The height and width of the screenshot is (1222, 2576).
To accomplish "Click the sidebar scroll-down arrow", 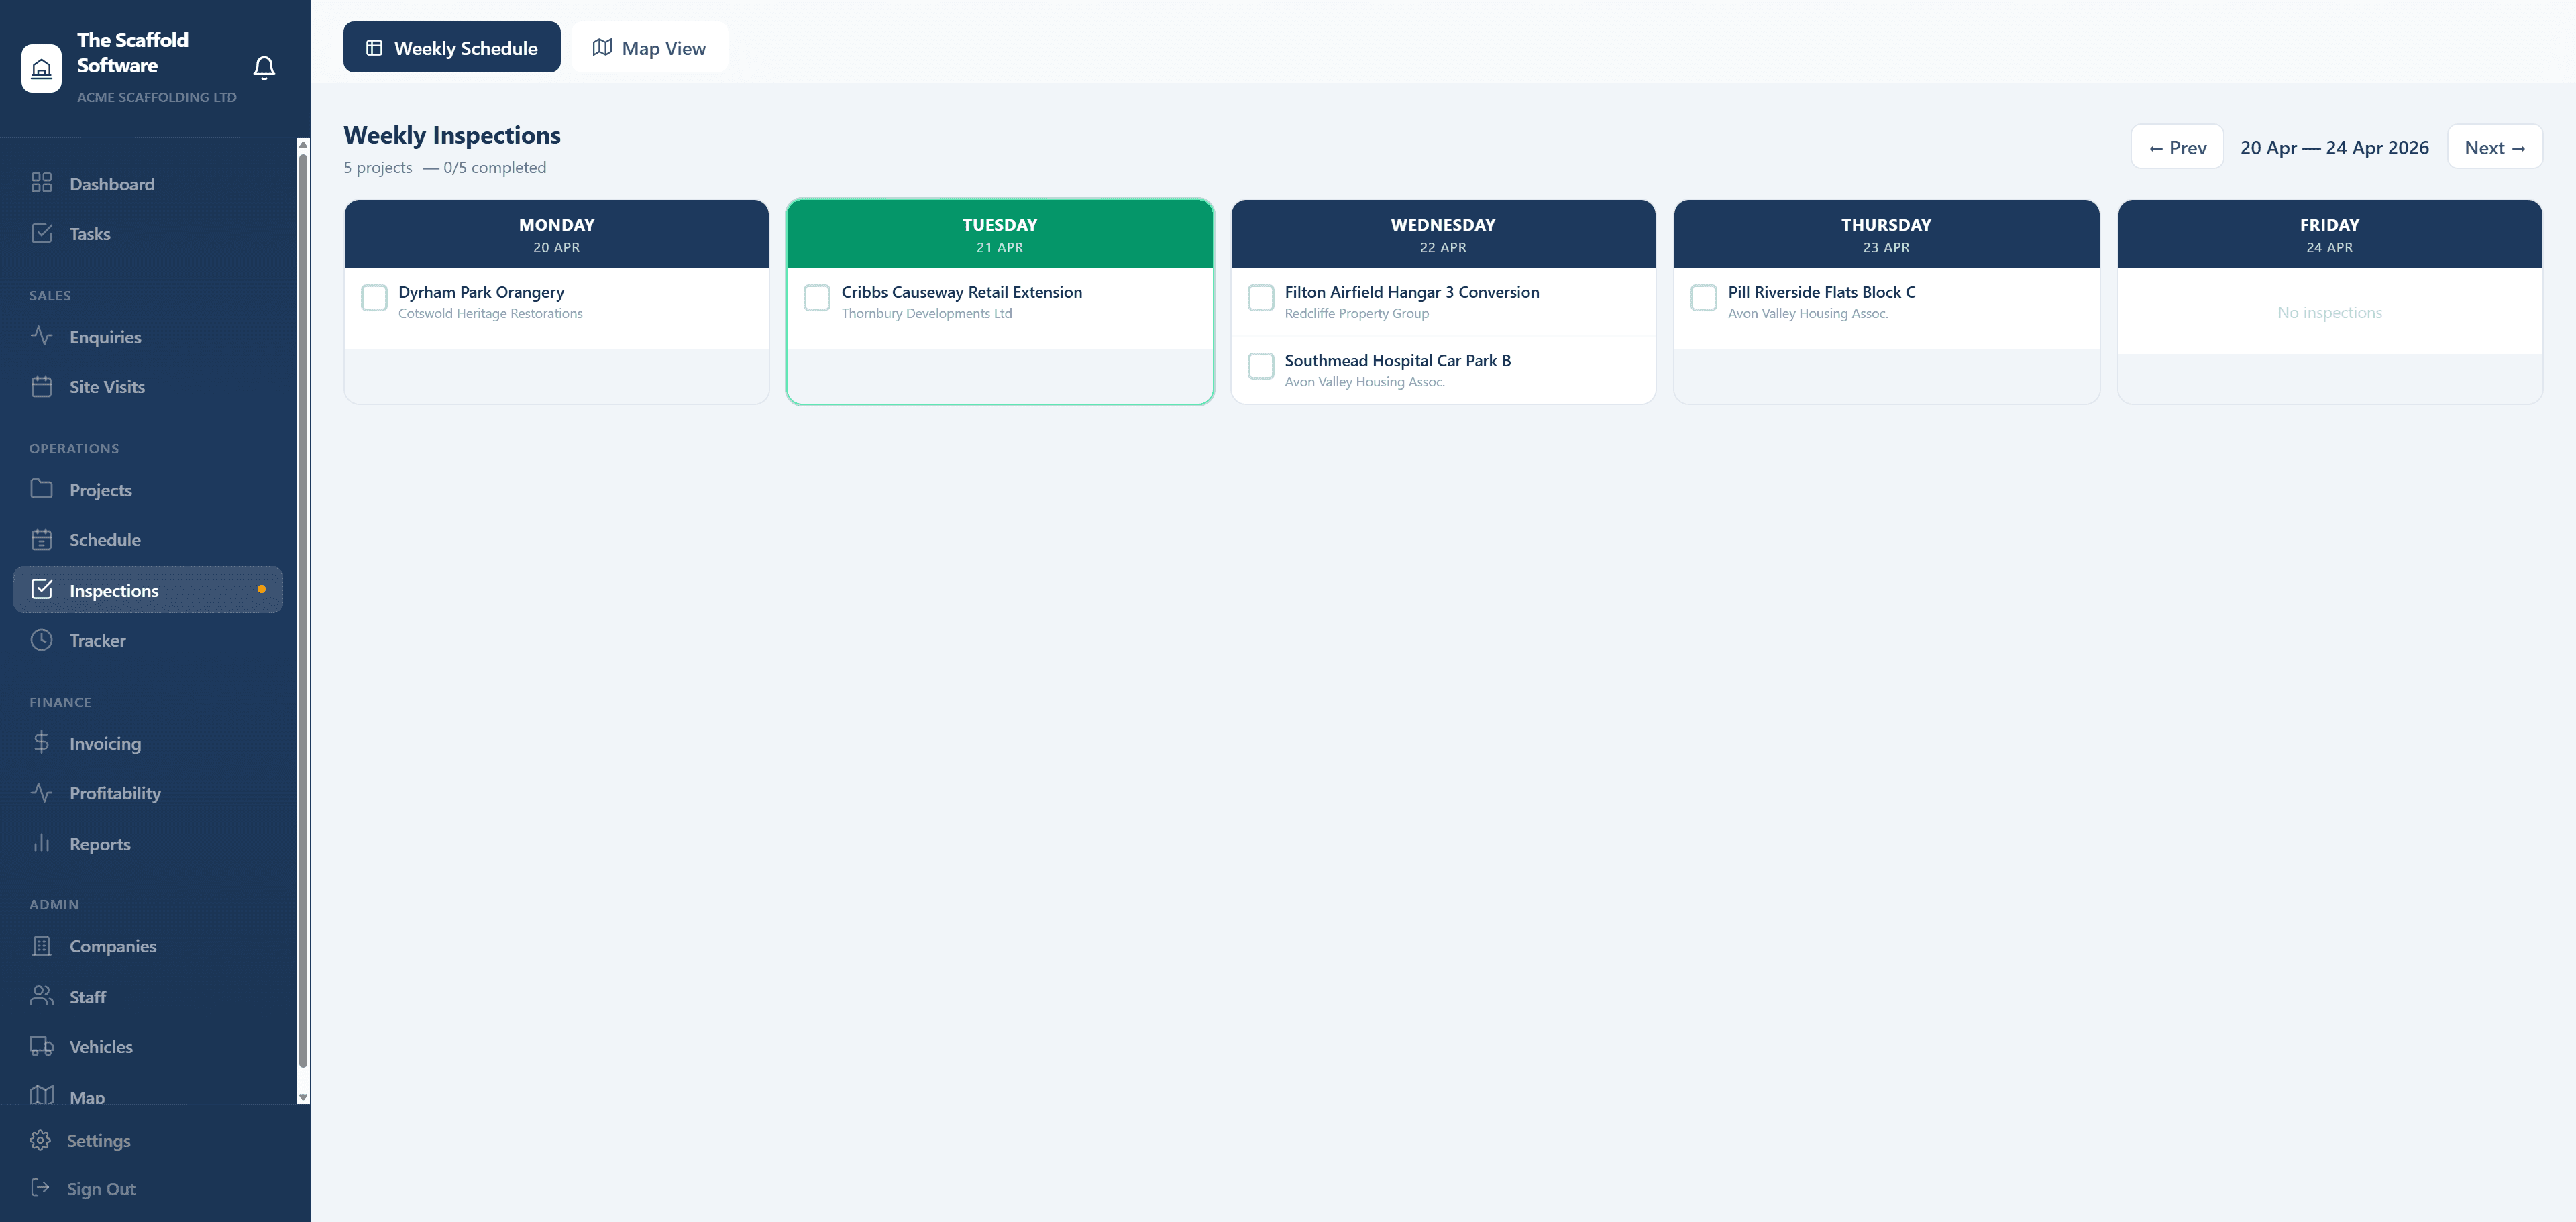I will (303, 1097).
